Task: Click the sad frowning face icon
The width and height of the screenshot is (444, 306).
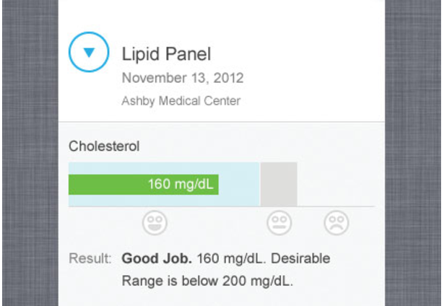Action: [336, 223]
